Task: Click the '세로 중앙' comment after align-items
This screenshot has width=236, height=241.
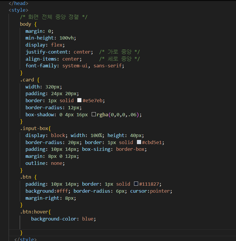Action: point(119,59)
